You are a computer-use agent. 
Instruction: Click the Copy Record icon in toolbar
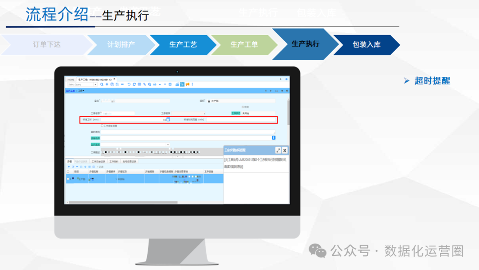click(112, 84)
